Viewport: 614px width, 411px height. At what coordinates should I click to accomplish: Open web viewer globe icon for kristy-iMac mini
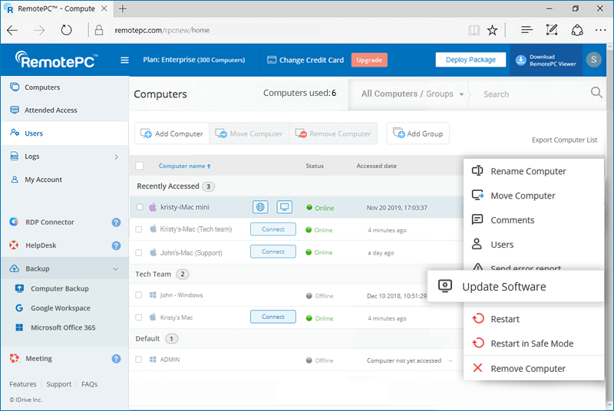(261, 207)
